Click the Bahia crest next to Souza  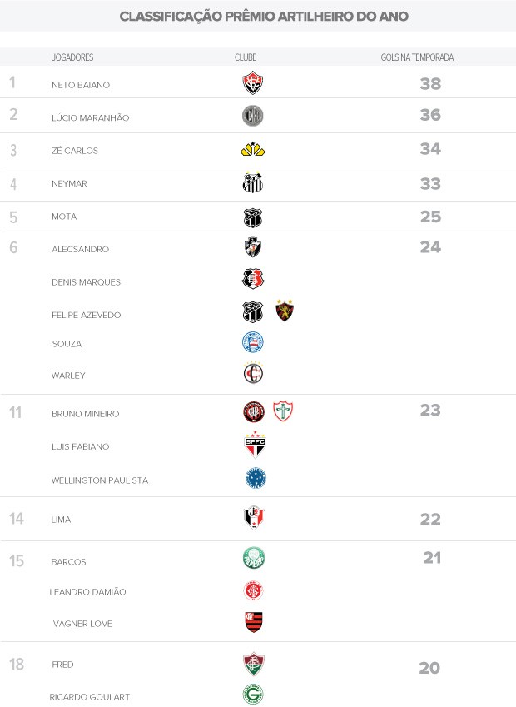(x=253, y=342)
